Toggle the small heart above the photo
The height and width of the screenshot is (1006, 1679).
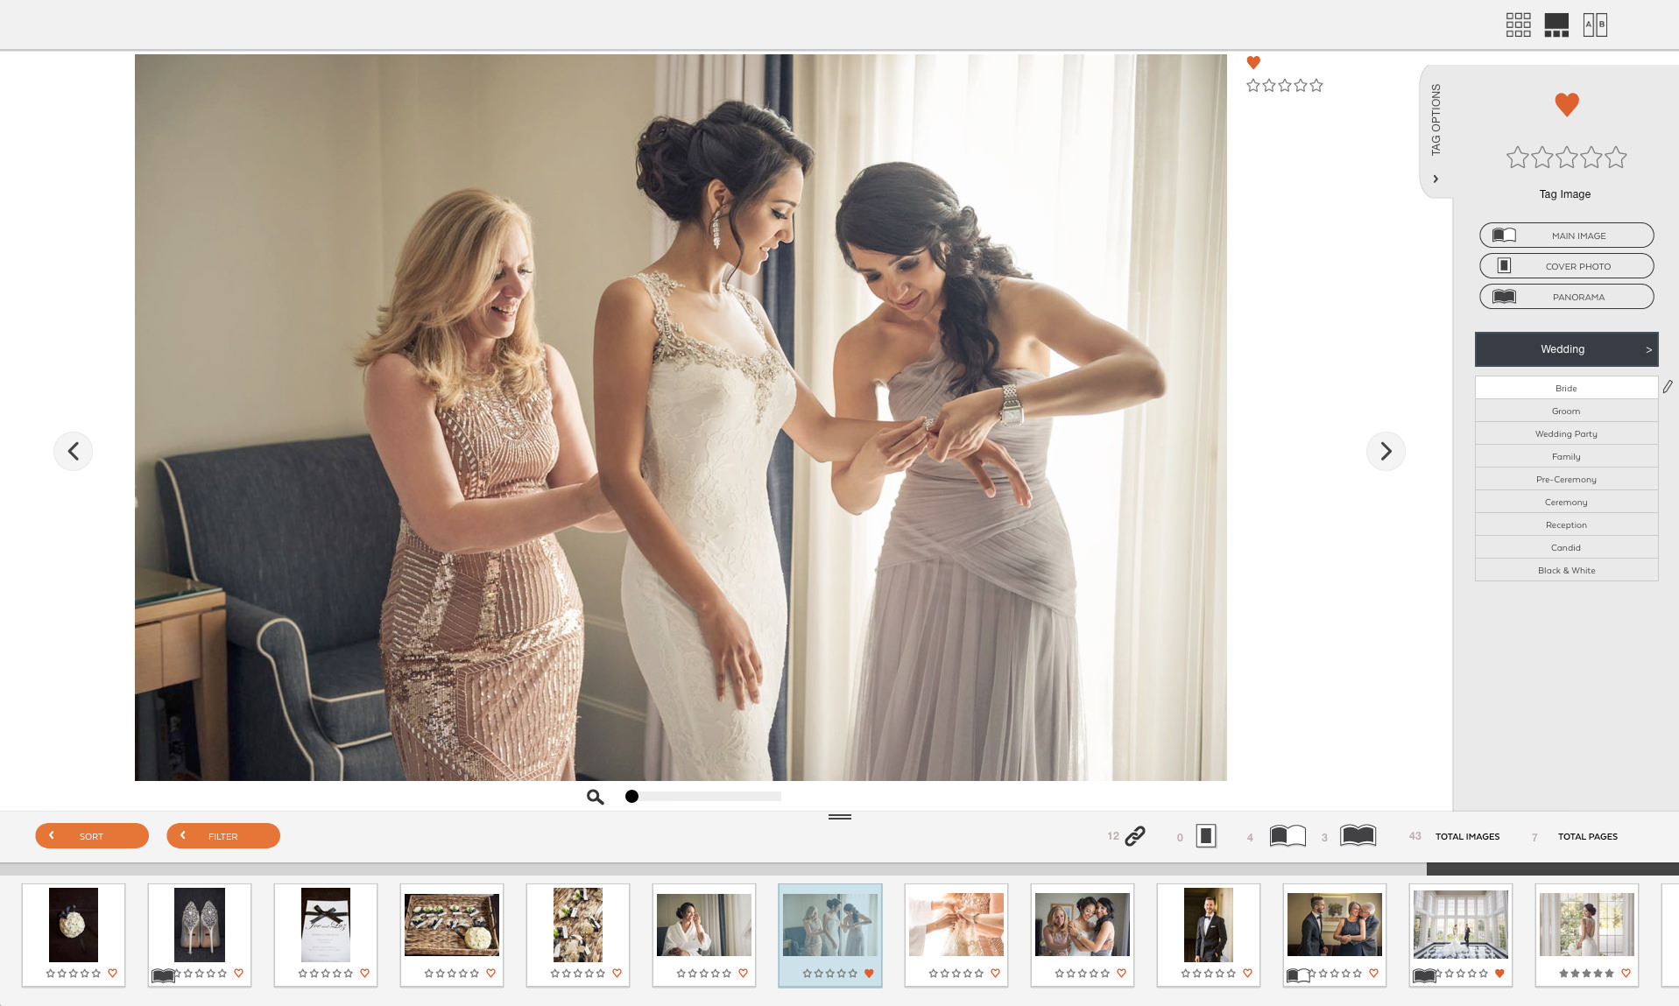pyautogui.click(x=1253, y=62)
